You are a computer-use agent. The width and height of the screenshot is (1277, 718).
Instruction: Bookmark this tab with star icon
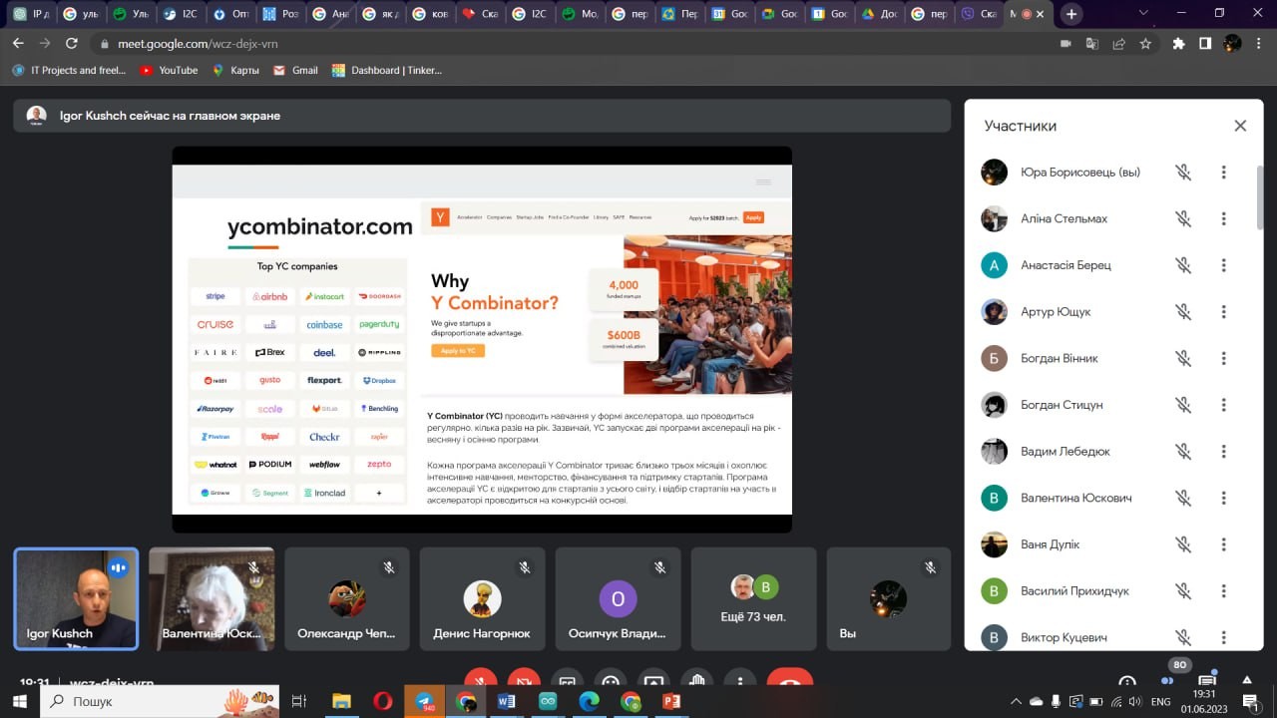point(1145,44)
